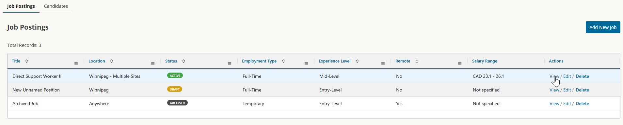Click the ARCHIVED status badge

[177, 103]
